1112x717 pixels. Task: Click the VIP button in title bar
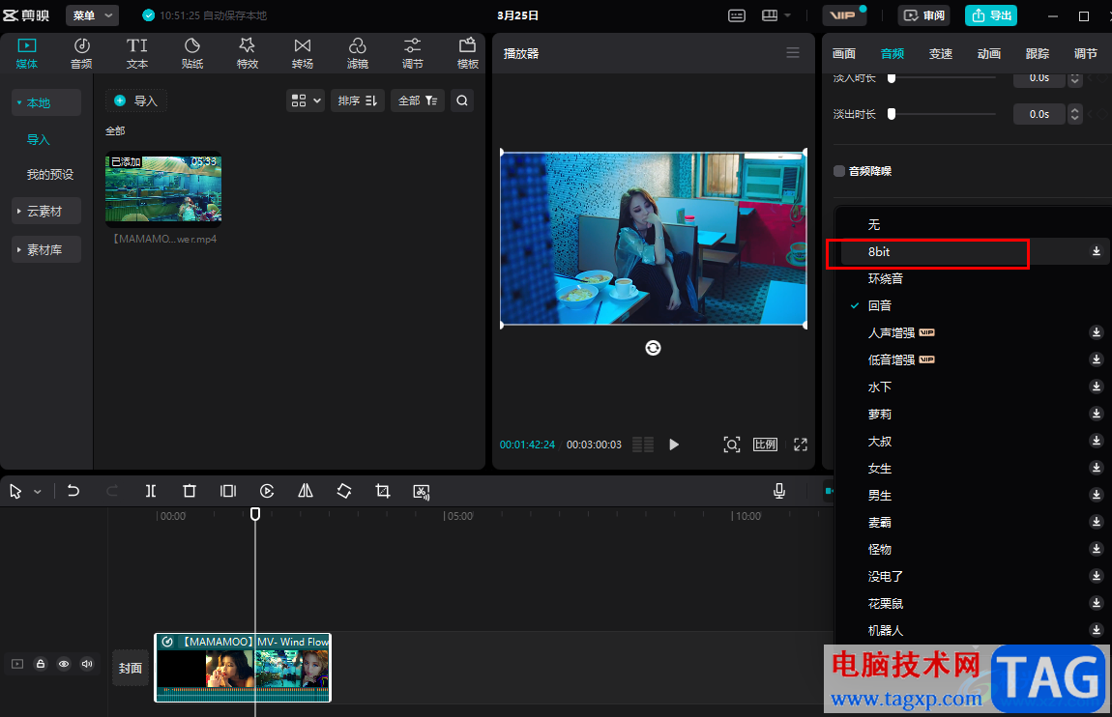pos(845,15)
